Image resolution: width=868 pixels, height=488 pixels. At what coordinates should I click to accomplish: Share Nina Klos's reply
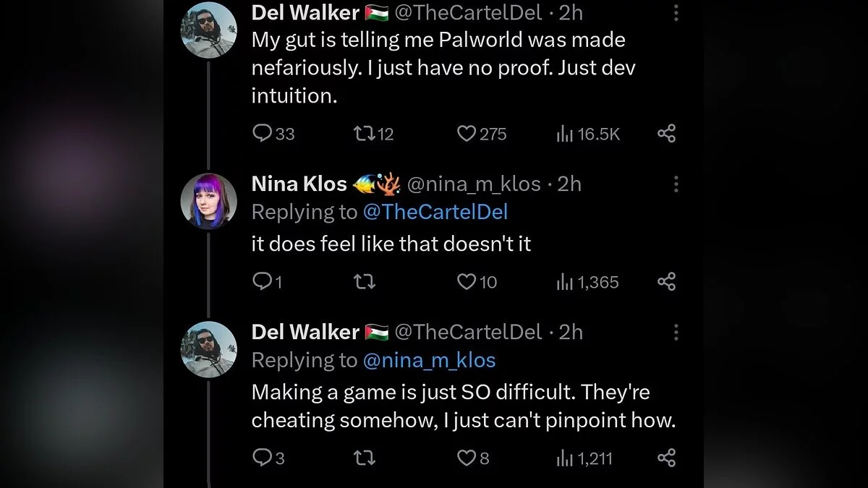tap(666, 282)
